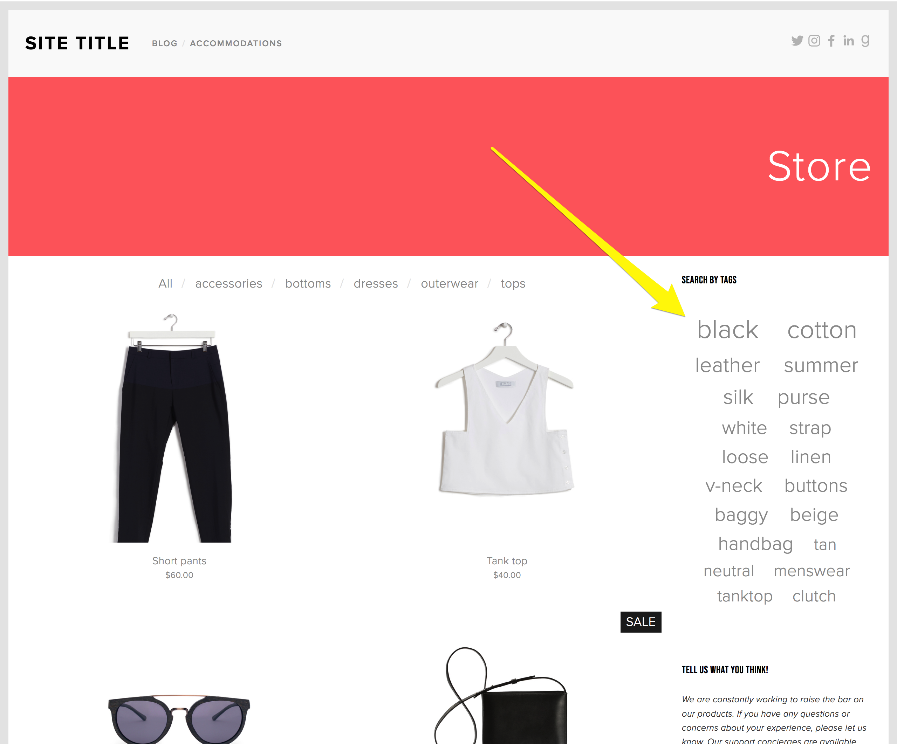
Task: Open the Accommodations nav item
Action: 236,43
